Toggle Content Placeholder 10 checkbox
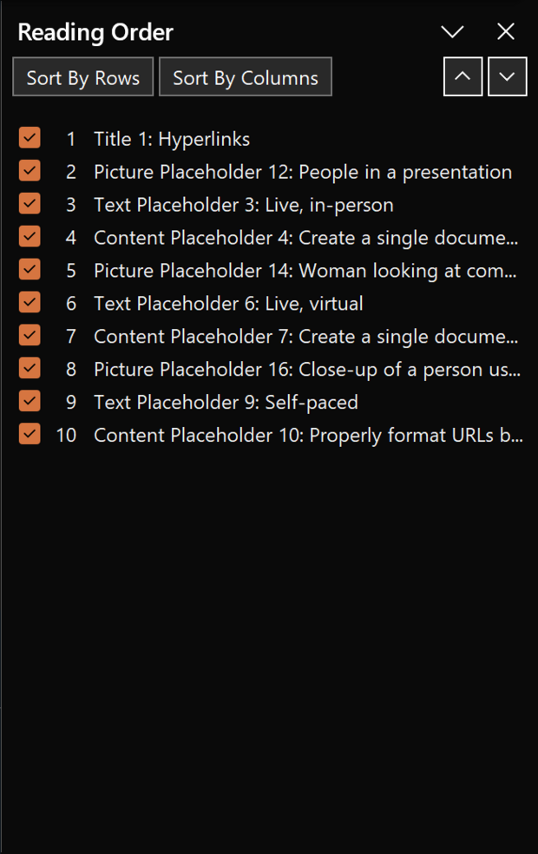 [30, 435]
